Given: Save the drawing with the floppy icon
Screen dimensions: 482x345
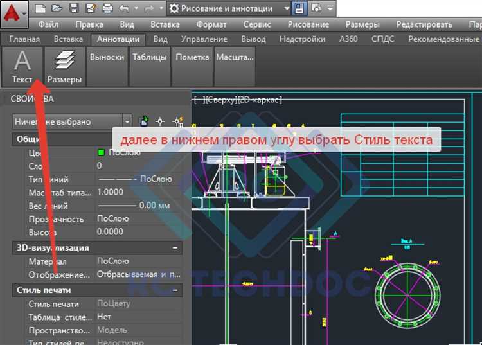Looking at the screenshot, I should tap(74, 8).
